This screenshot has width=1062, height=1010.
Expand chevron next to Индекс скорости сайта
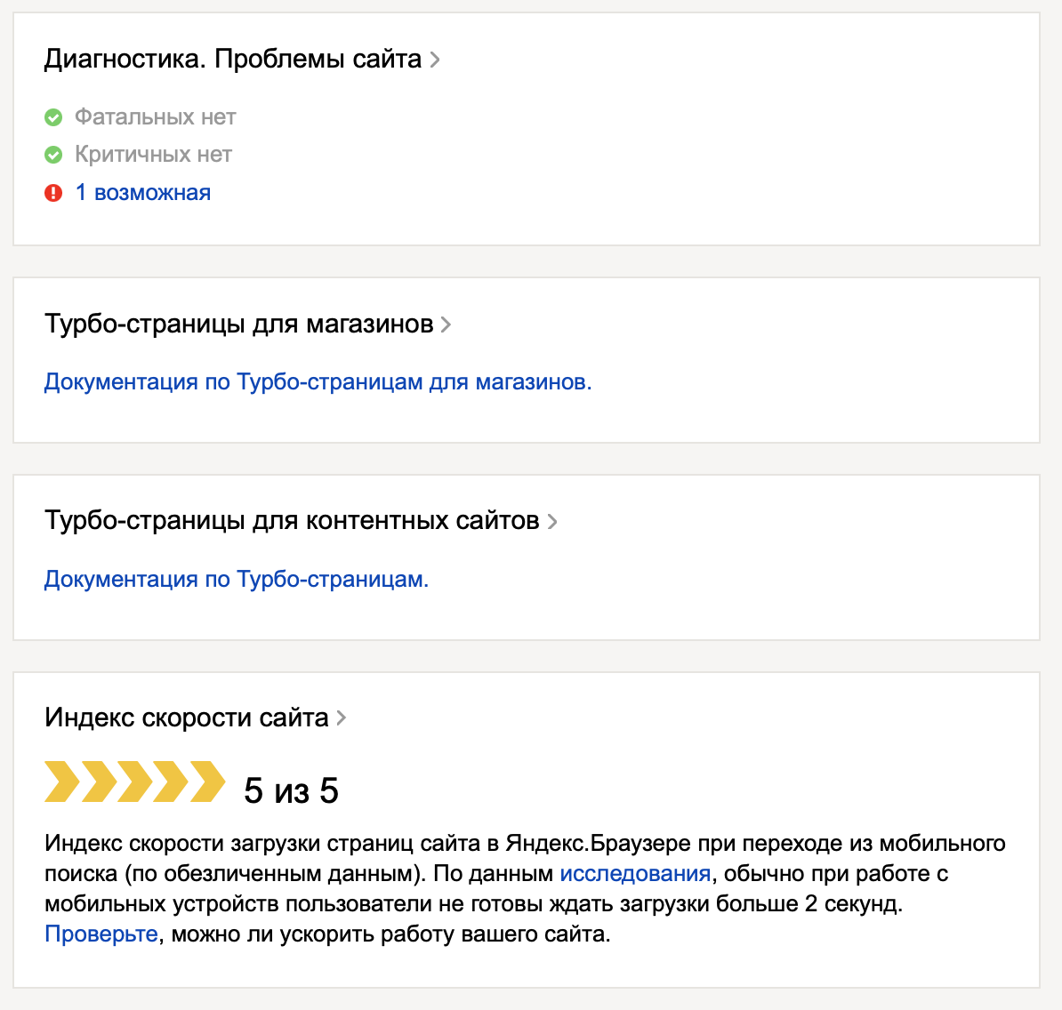click(x=342, y=717)
